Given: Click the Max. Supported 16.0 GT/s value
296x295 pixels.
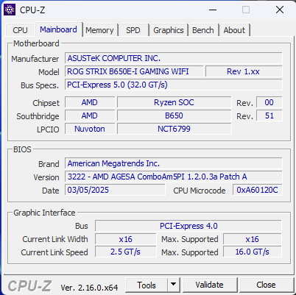Looking at the screenshot, I should (253, 252).
